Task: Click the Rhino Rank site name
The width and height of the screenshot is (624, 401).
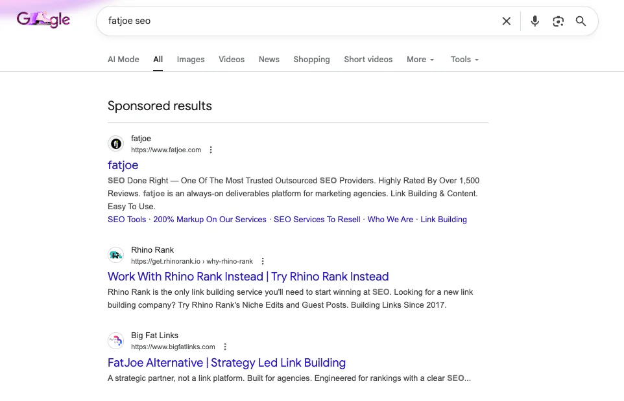Action: [152, 249]
